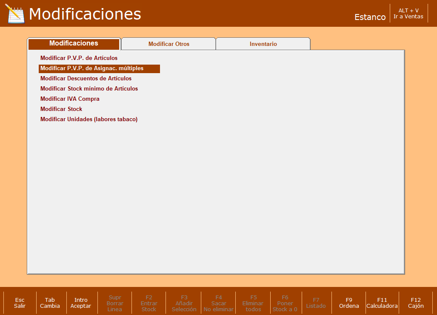Image resolution: width=437 pixels, height=315 pixels.
Task: Click the F2 Entrar Stock button
Action: pos(149,303)
